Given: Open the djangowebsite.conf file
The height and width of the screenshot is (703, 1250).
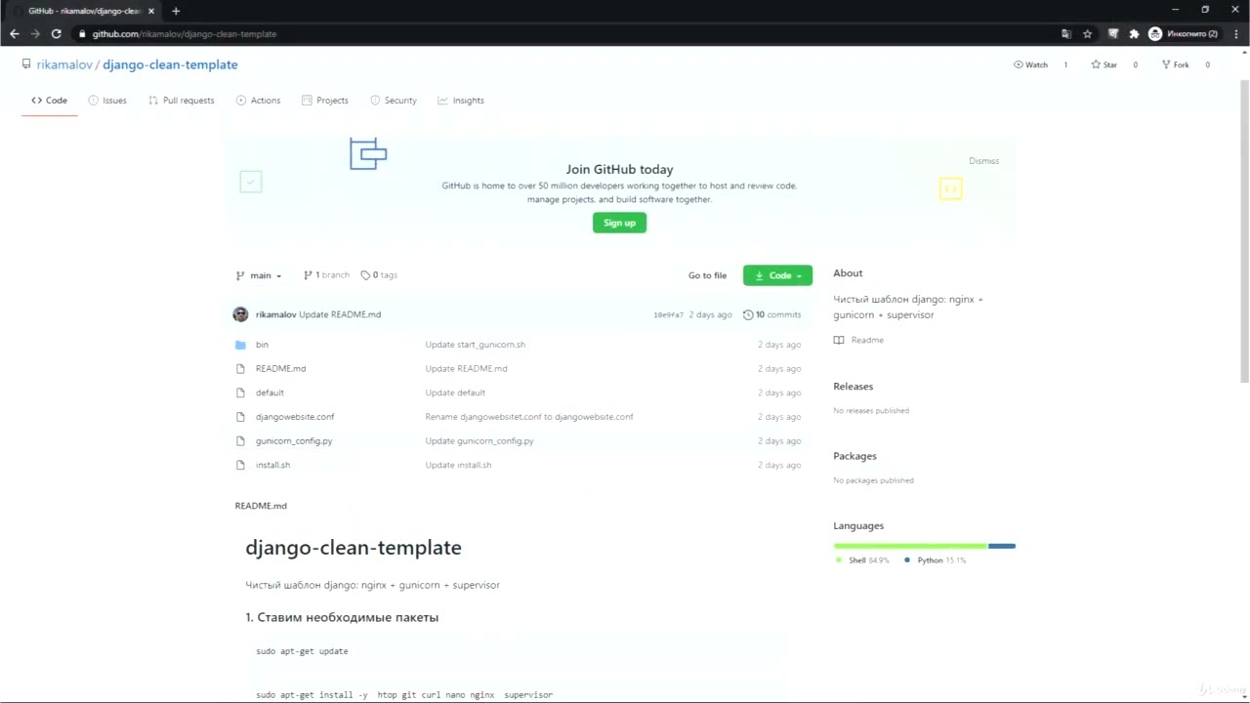Looking at the screenshot, I should click(x=295, y=417).
